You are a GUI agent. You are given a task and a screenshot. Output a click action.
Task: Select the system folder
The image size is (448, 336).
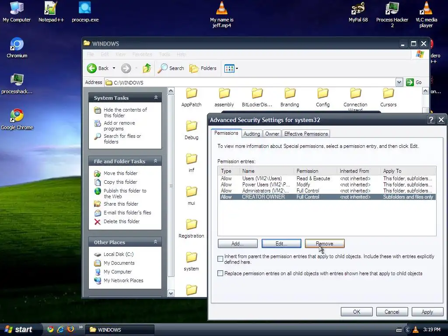(191, 262)
